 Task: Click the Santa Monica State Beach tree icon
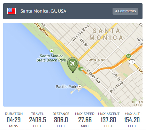point(52,51)
